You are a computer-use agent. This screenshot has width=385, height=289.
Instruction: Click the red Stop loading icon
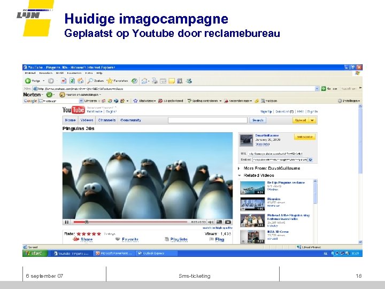coord(63,81)
